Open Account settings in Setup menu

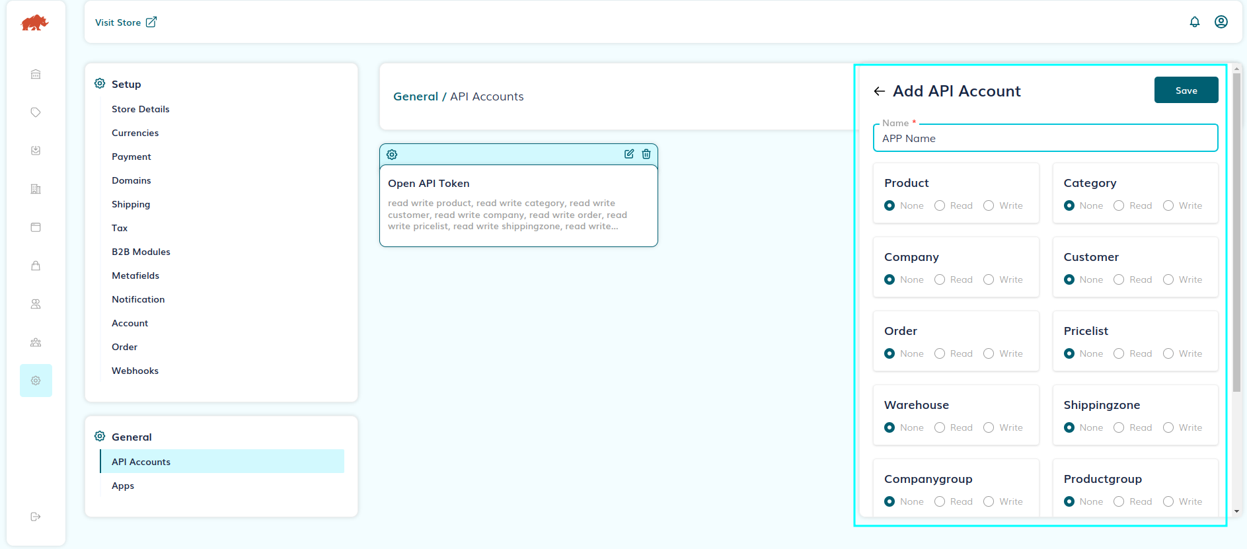130,323
